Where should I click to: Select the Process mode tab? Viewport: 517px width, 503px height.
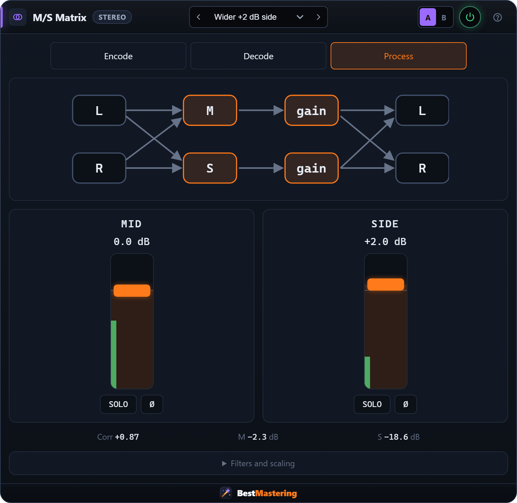[399, 56]
